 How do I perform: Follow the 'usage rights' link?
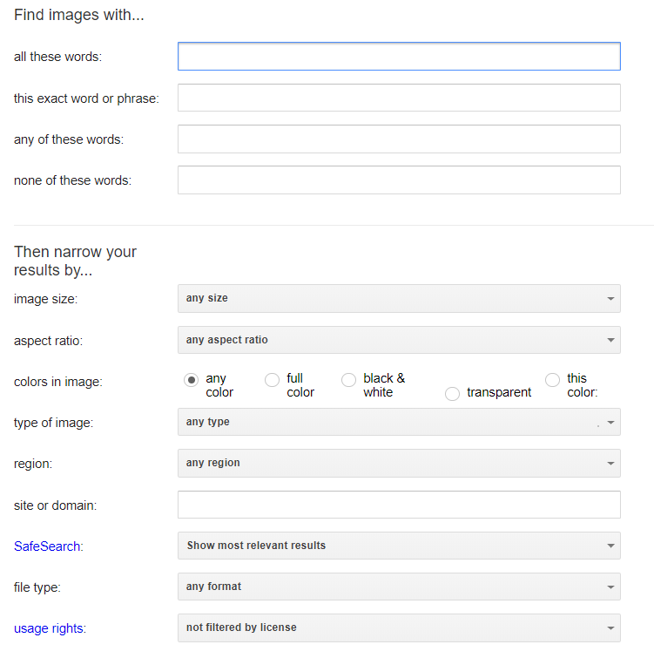point(49,628)
